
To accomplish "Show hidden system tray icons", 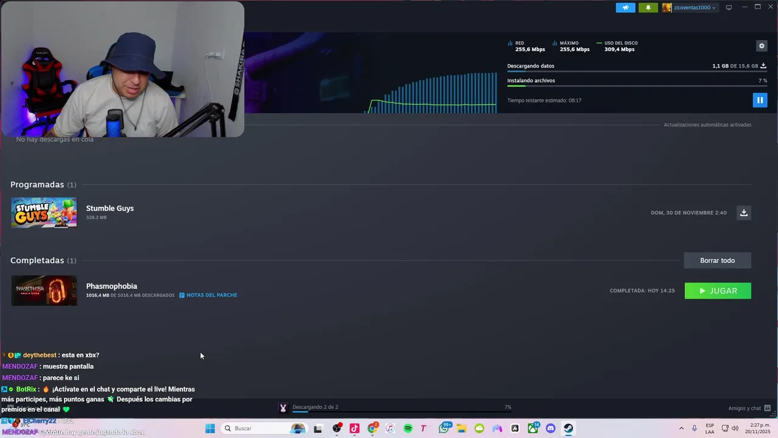I will 681,428.
